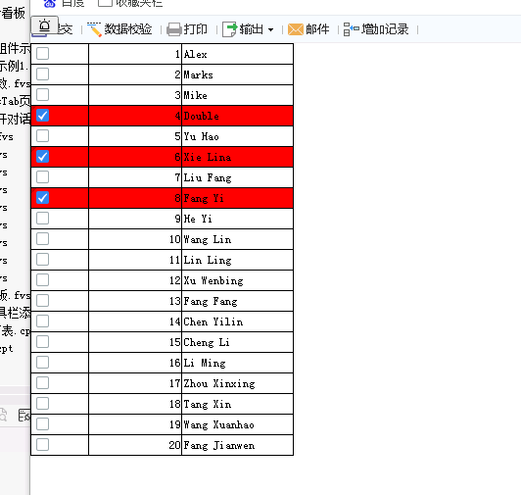
Task: Click the name cell Yu Hao
Action: [x=237, y=136]
